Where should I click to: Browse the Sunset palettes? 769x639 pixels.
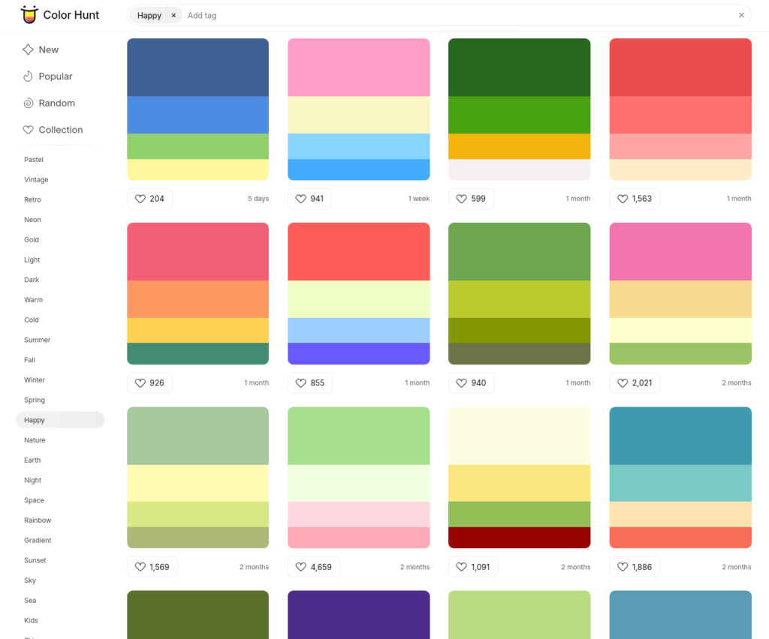coord(35,559)
